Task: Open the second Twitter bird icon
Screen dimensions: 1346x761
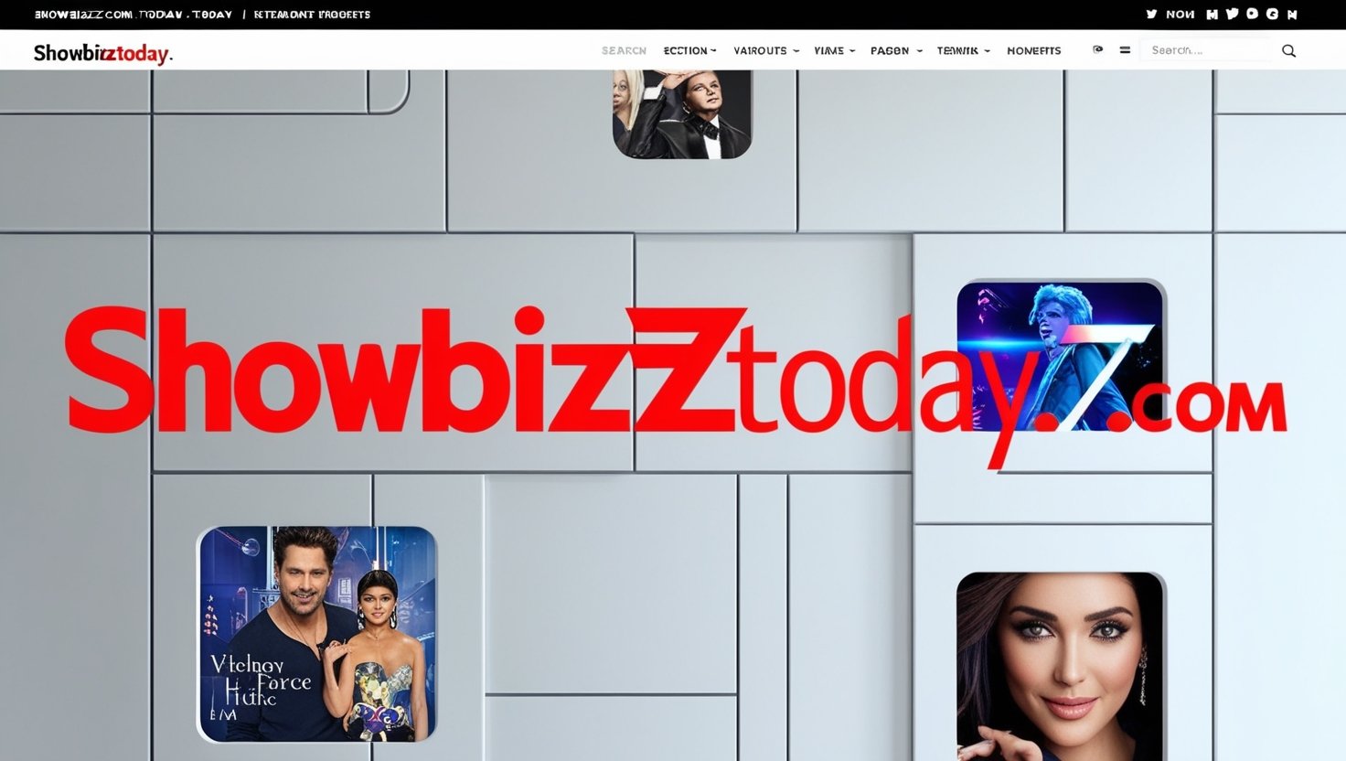Action: [1232, 14]
